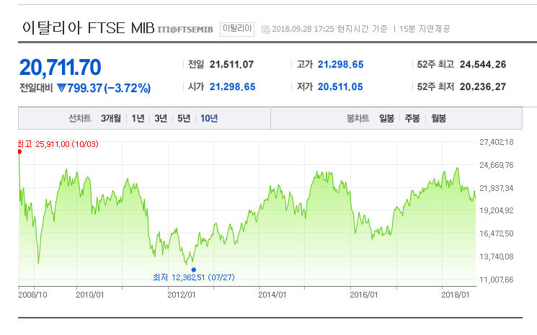Click the 52주 최고 value 24,544.26
The height and width of the screenshot is (335, 537).
pos(483,64)
